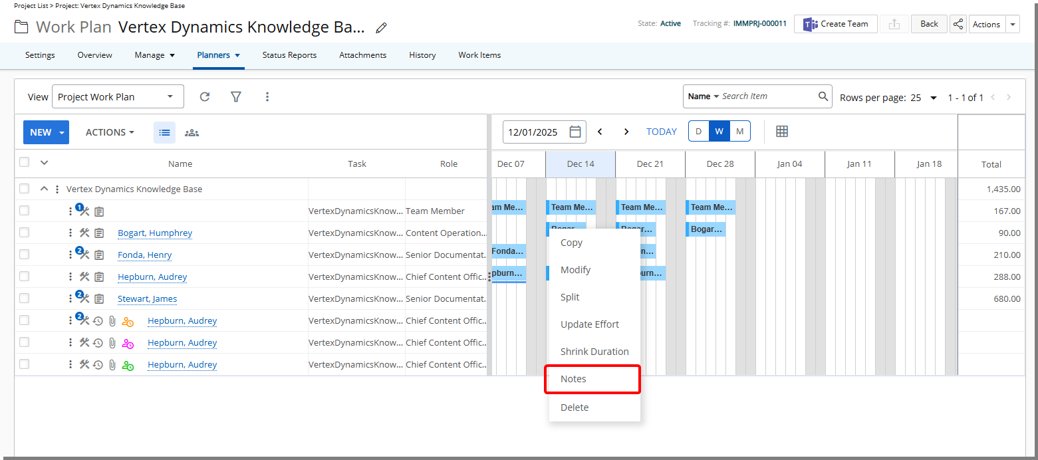Open the Project Work Plan view dropdown
Screen dimensions: 1038x460
pos(118,97)
